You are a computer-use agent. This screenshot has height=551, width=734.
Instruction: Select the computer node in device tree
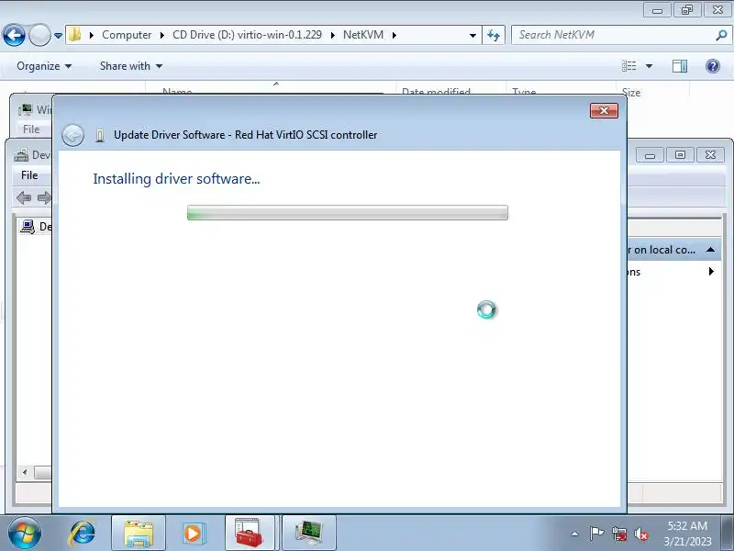click(x=35, y=227)
